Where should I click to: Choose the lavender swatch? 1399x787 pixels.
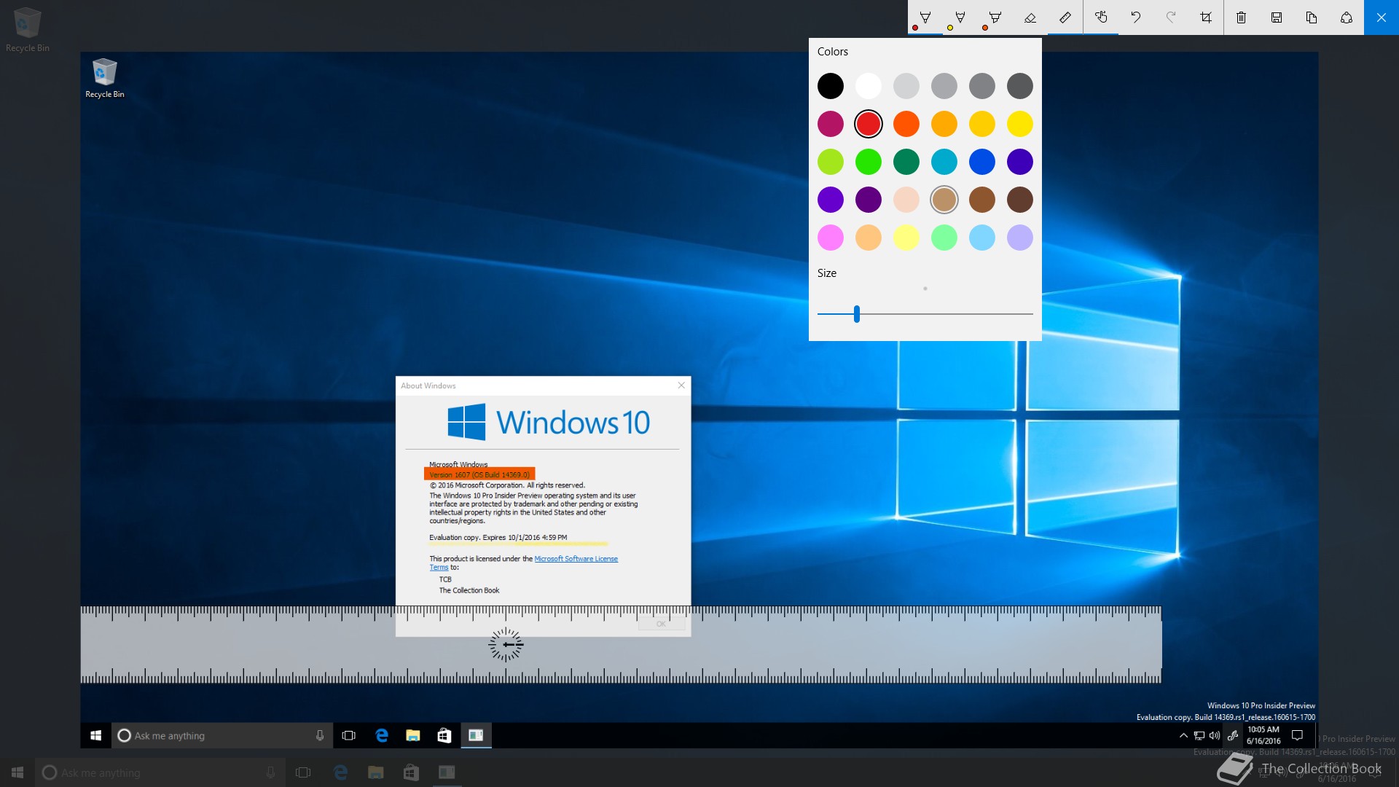[x=1020, y=238]
